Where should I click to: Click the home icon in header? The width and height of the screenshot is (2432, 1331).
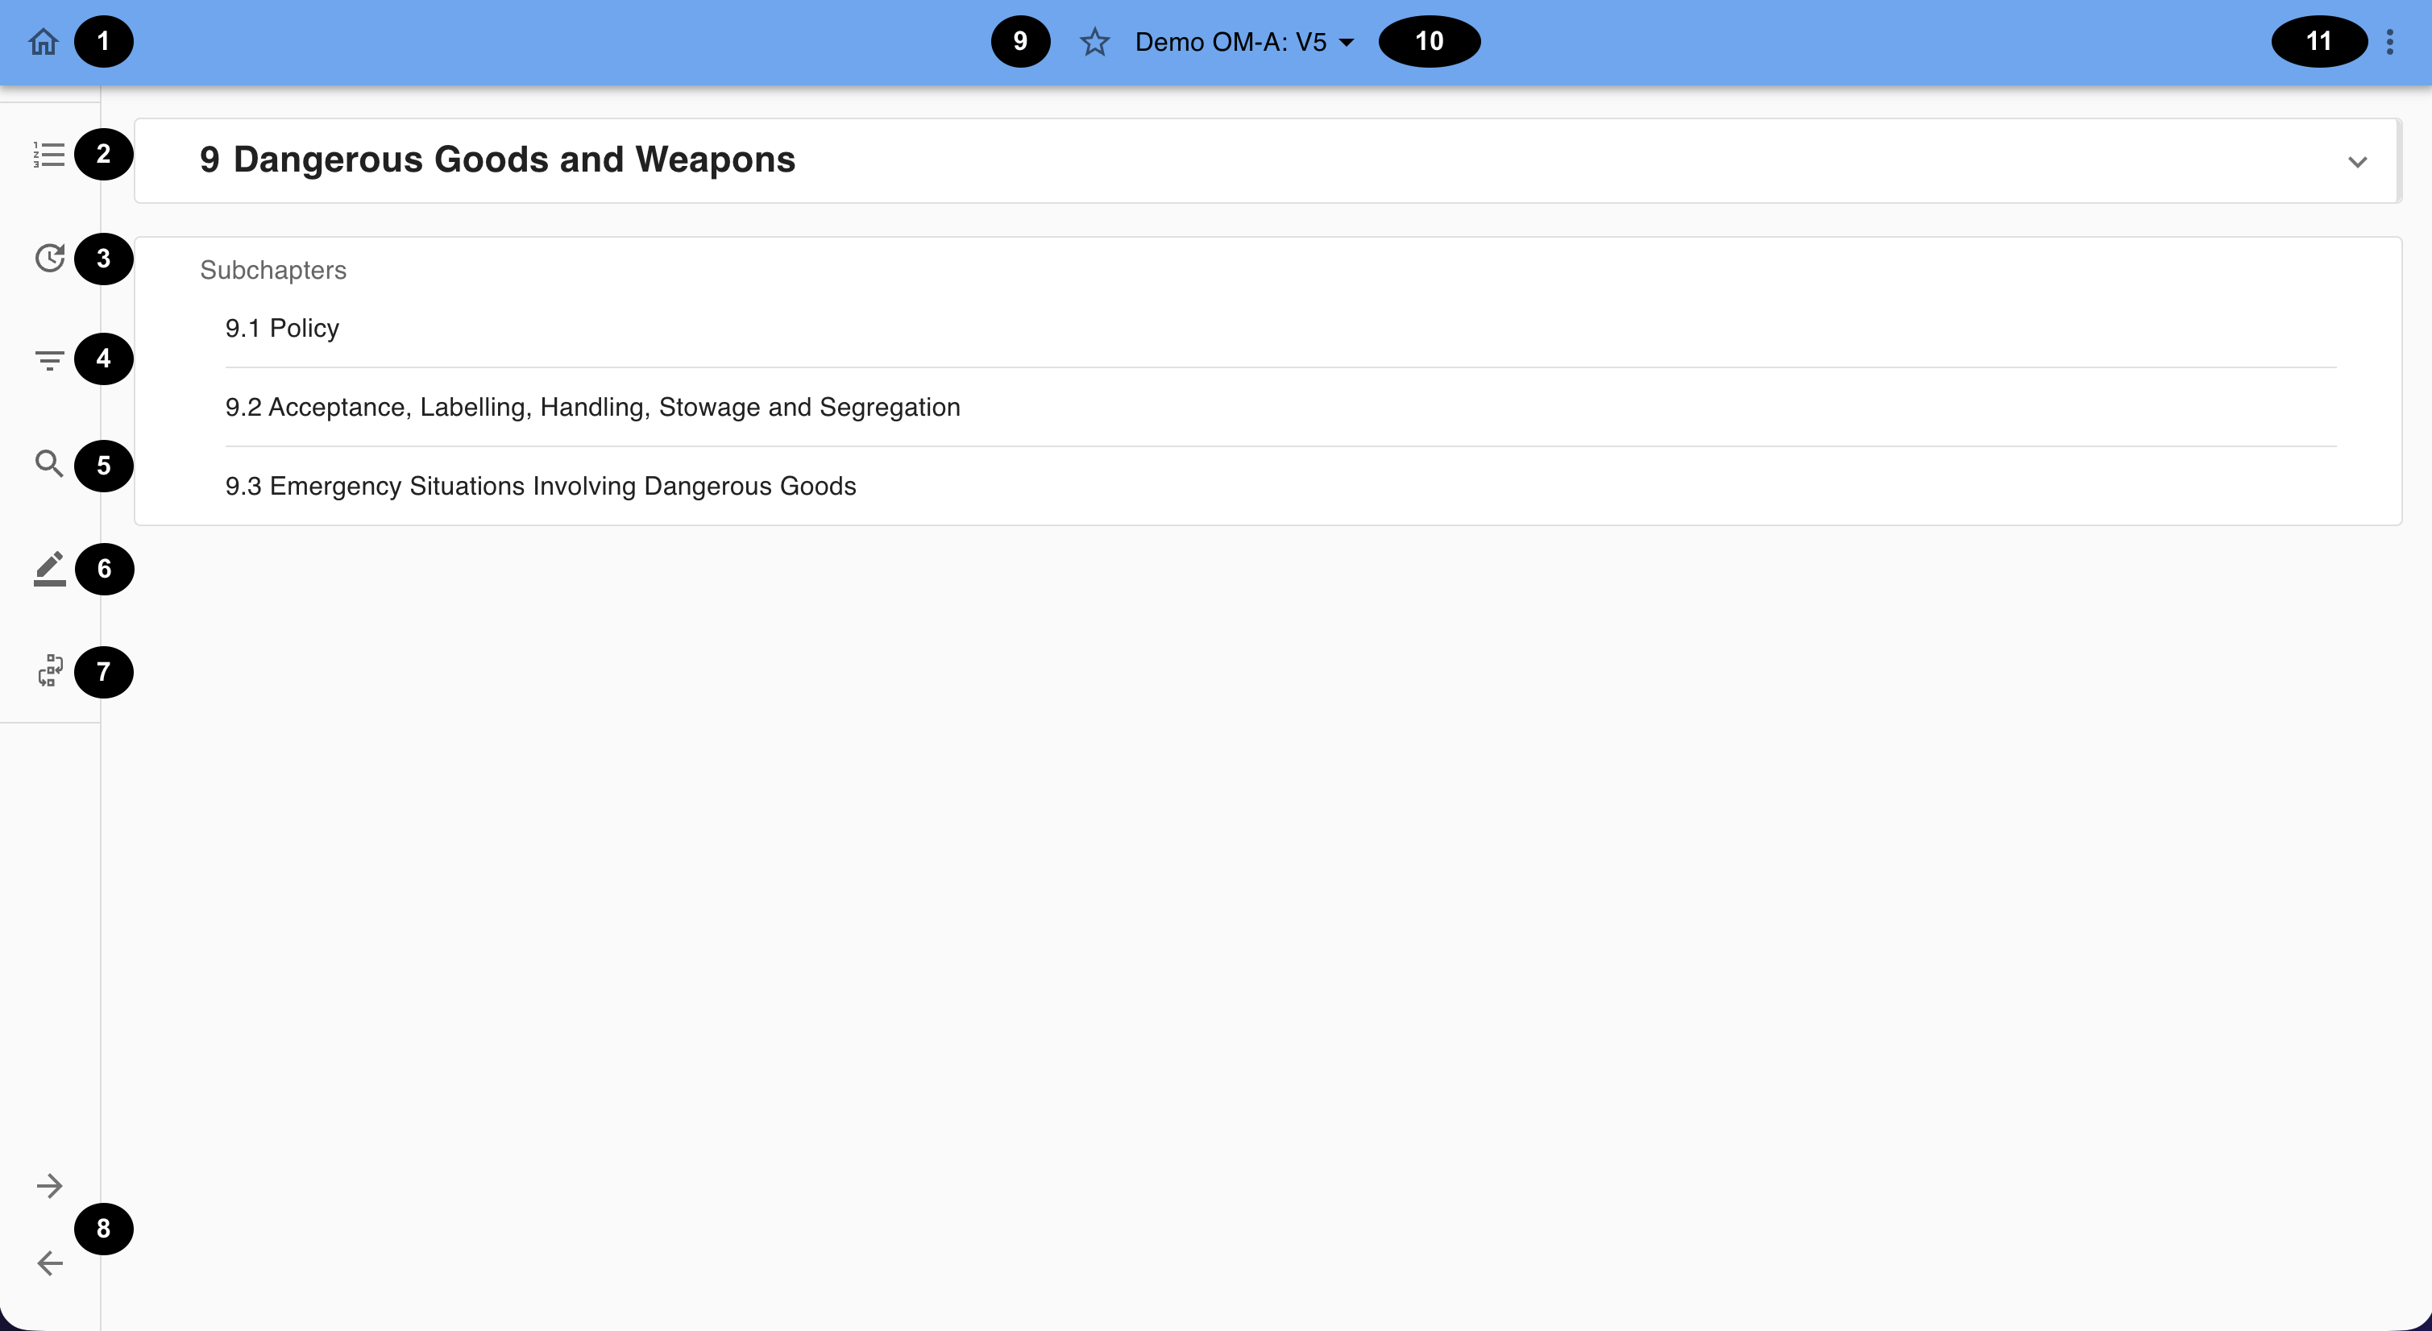(x=44, y=42)
